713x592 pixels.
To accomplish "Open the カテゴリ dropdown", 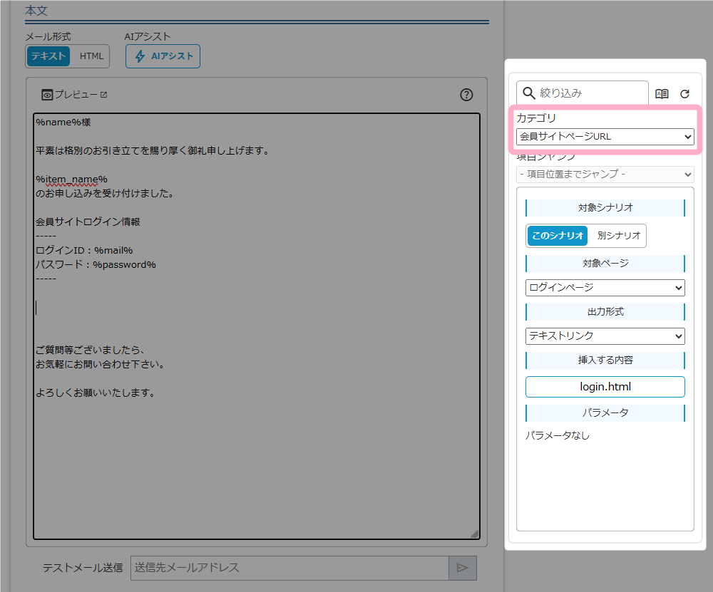I will pos(605,136).
